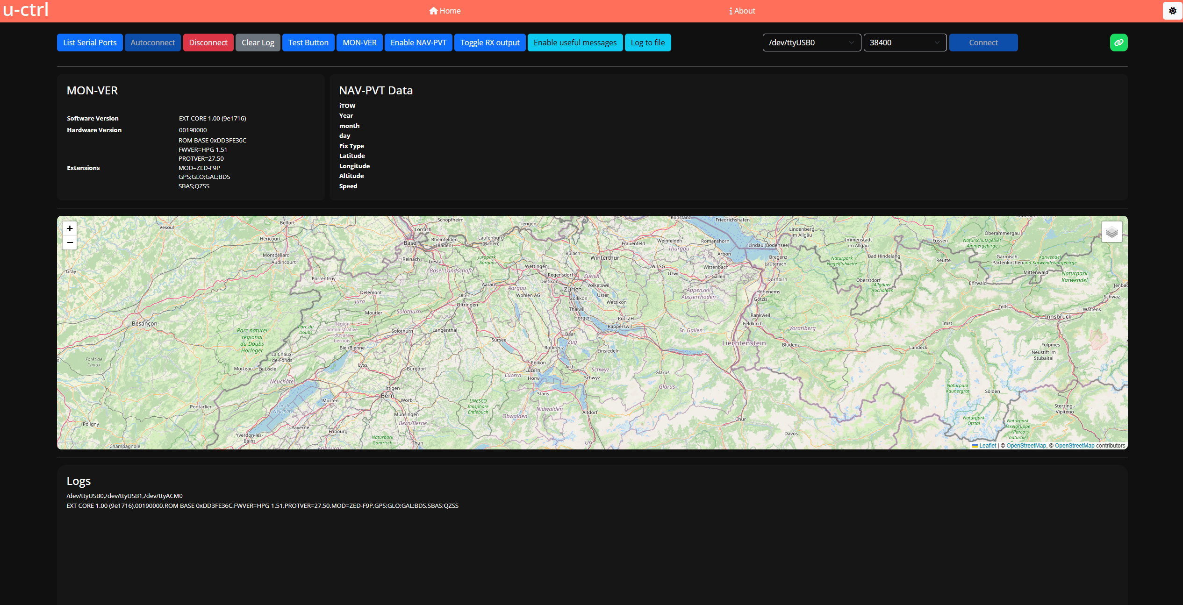Zoom in on the map
The image size is (1183, 605).
tap(70, 228)
